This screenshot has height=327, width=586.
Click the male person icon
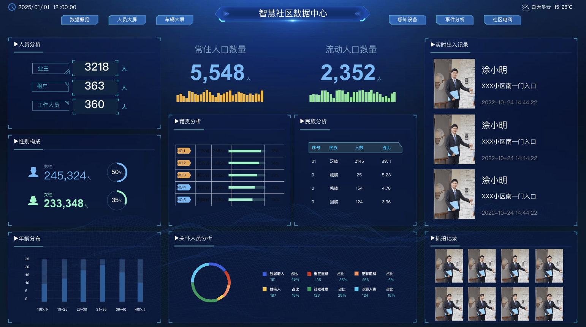tap(33, 172)
